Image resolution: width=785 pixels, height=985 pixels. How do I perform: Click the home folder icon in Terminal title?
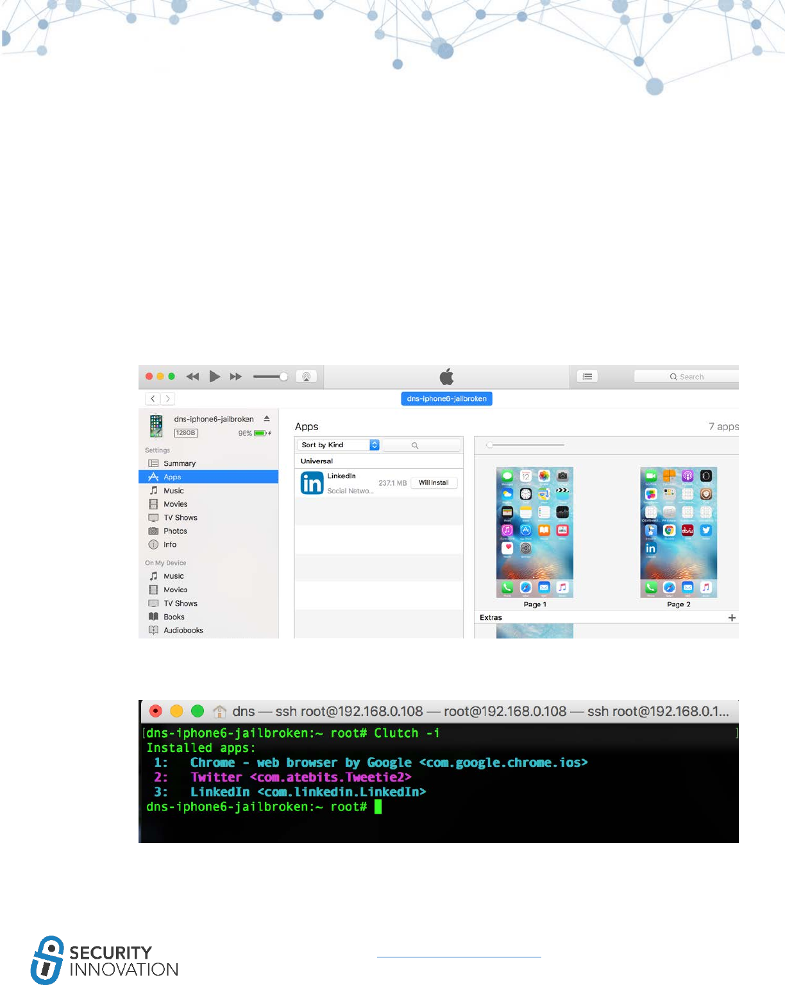pos(219,711)
